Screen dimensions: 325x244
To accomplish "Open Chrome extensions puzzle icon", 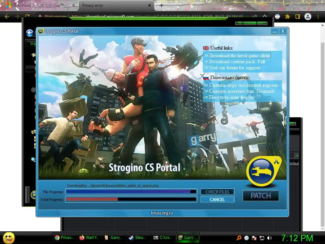I will pyautogui.click(x=287, y=17).
